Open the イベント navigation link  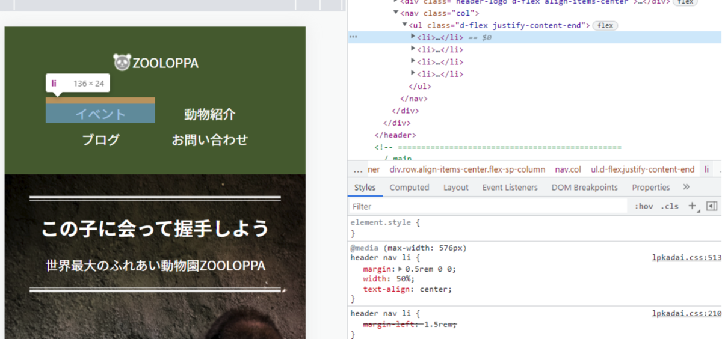pos(100,114)
